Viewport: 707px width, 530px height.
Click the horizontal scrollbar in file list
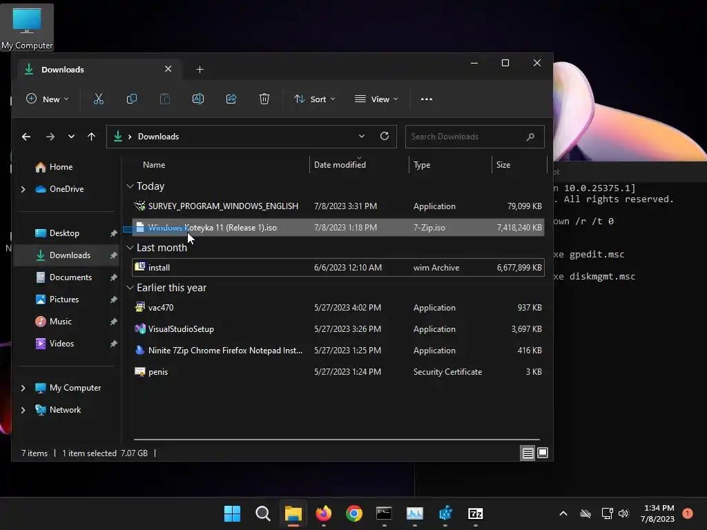336,439
